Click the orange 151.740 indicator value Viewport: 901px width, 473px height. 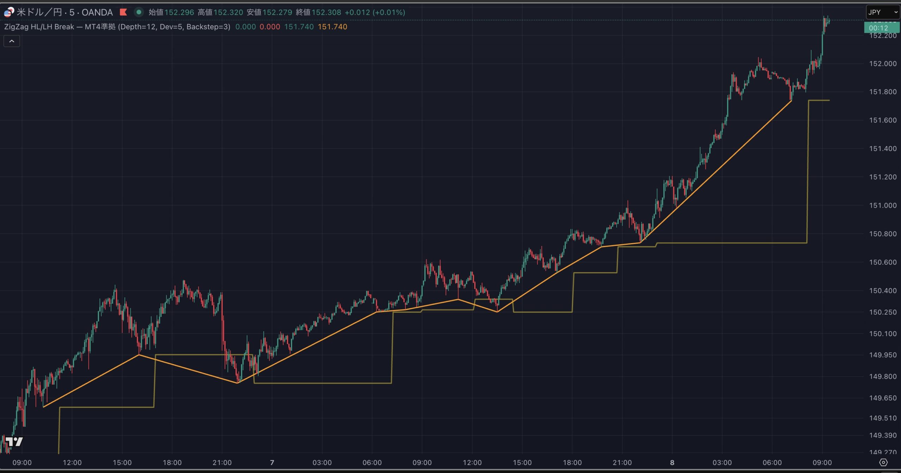[332, 27]
